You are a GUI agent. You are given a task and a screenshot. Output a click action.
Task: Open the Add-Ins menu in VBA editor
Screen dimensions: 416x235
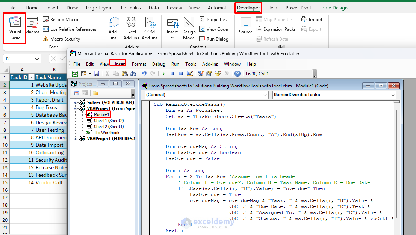(x=210, y=64)
